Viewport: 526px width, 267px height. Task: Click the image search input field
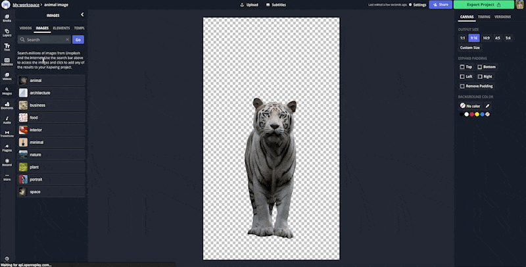43,39
